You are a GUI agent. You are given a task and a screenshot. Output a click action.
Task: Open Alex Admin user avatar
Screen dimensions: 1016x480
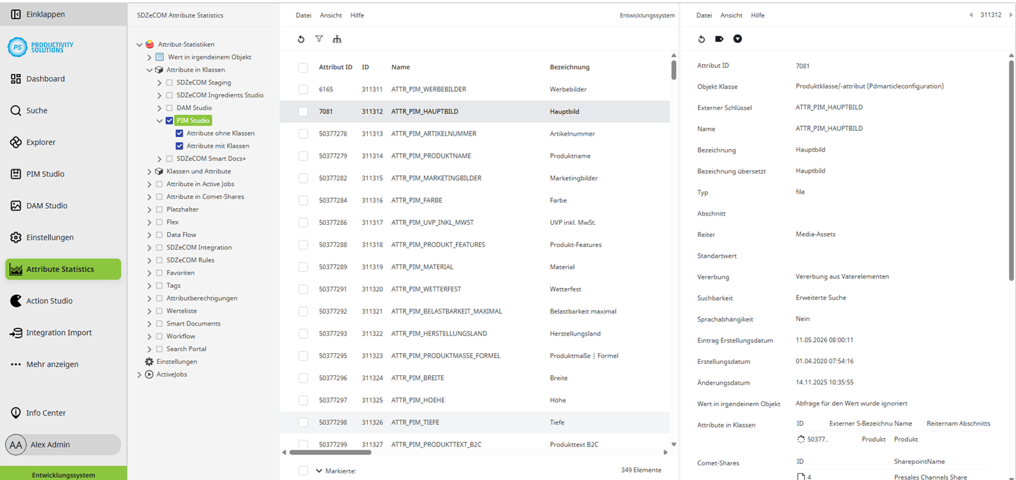16,444
